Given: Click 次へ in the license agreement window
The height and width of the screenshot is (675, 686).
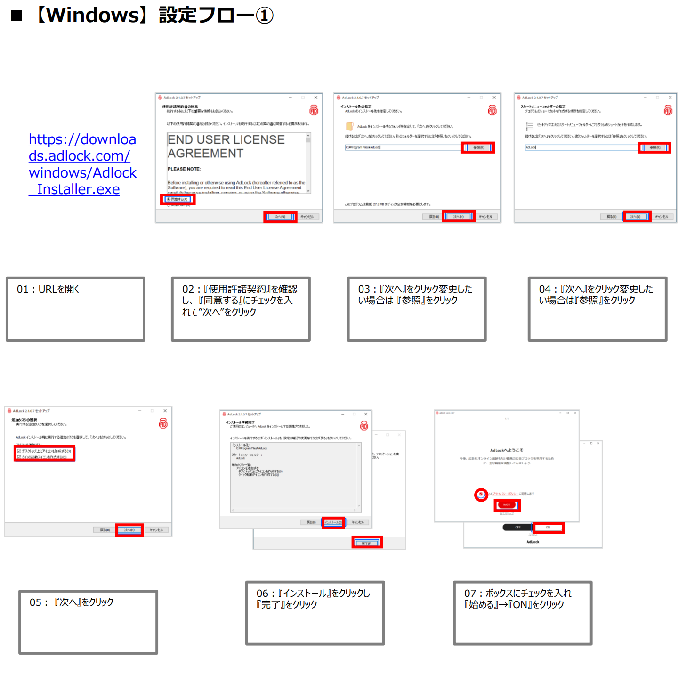Looking at the screenshot, I should click(280, 217).
